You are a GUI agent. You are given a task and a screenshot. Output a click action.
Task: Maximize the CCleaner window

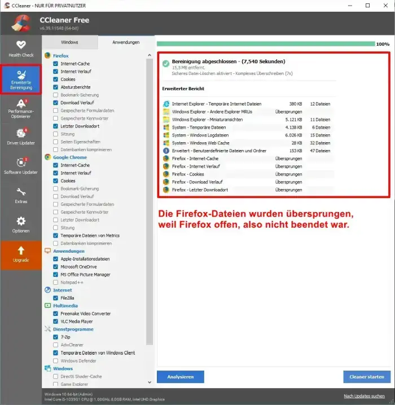367,6
